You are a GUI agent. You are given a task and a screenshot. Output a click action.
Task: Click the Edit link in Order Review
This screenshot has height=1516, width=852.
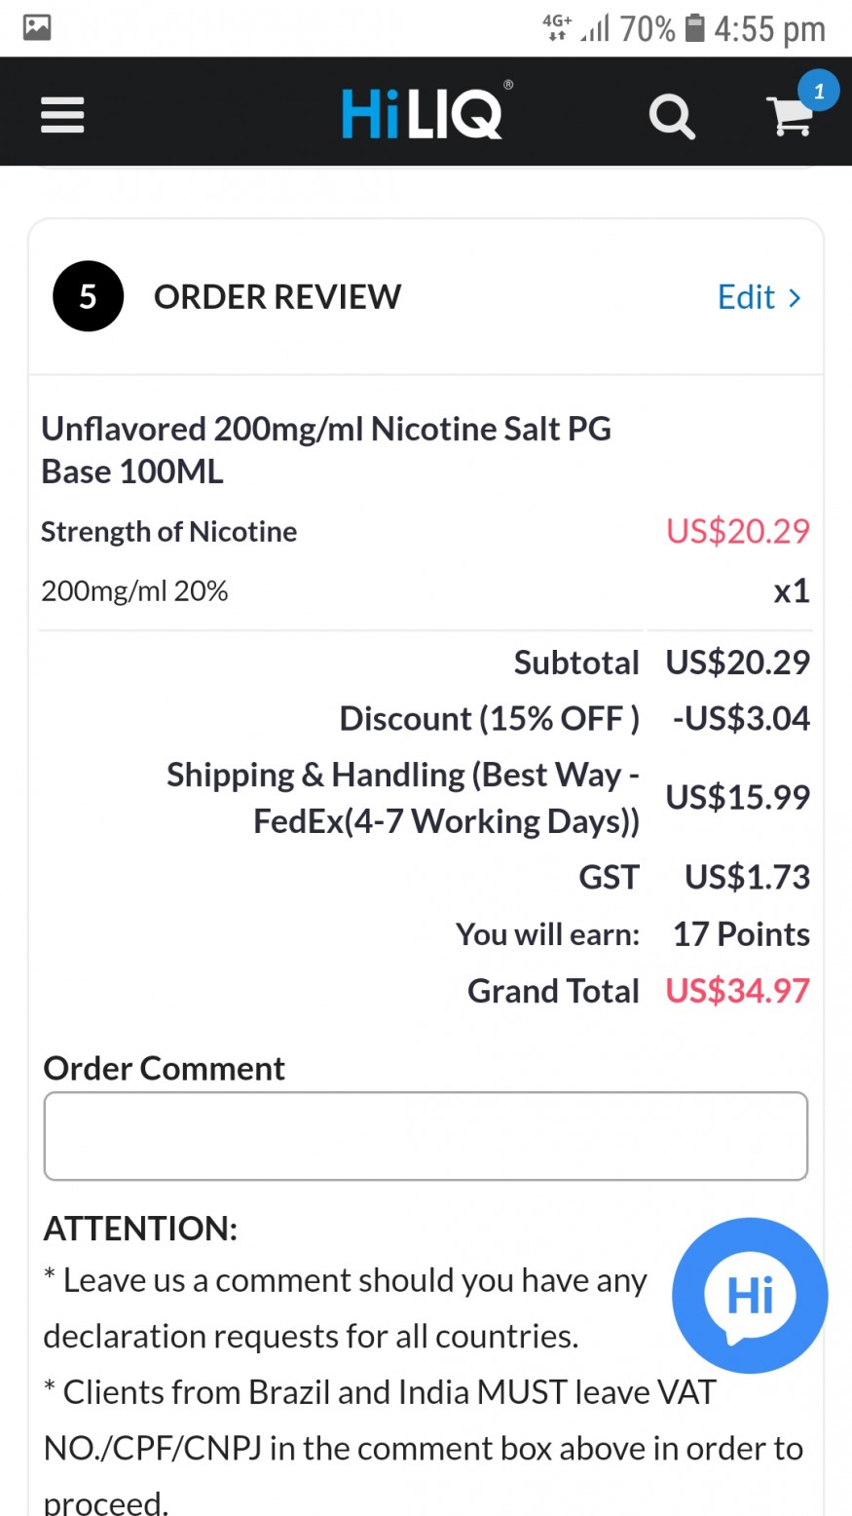pyautogui.click(x=746, y=297)
